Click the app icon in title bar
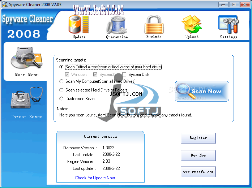 (x=4, y=4)
